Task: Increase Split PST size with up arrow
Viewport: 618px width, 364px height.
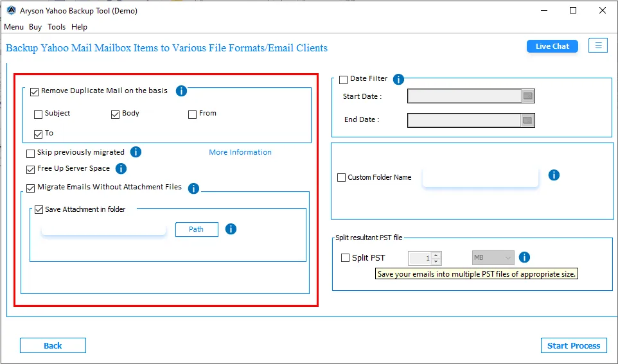Action: pyautogui.click(x=436, y=255)
